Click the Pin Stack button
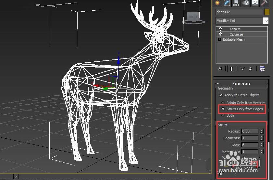The width and height of the screenshot is (273, 180). pos(220,69)
